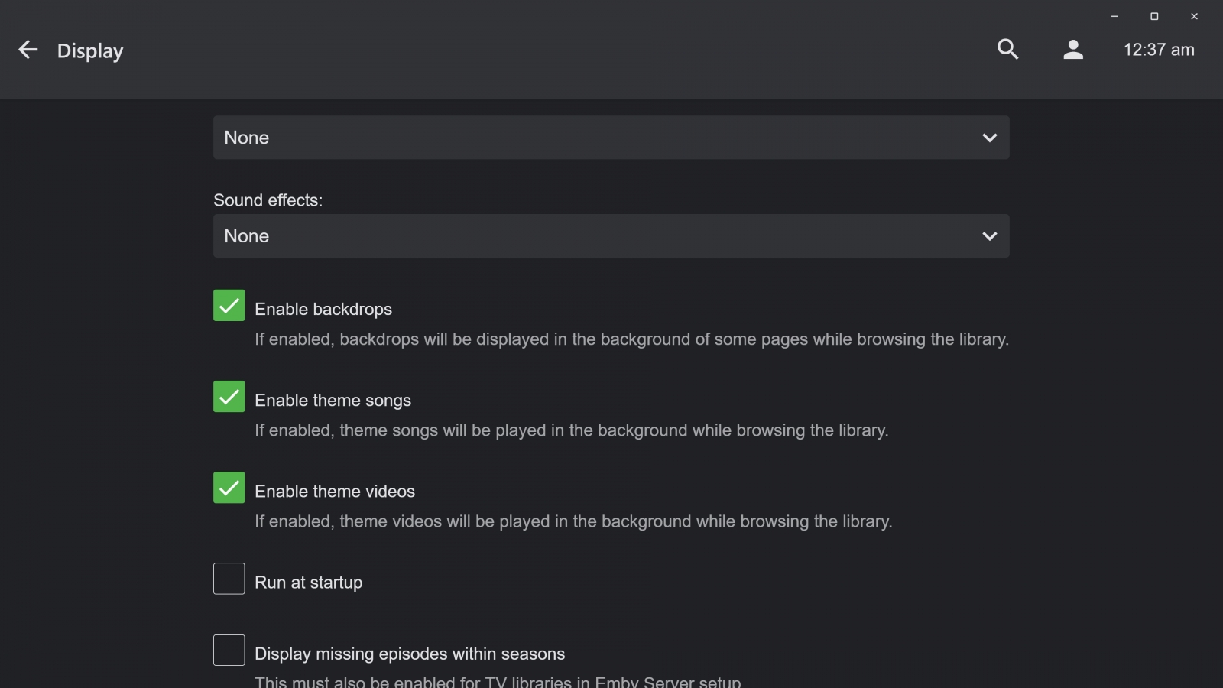Uncheck Enable backdrops checkbox

(x=229, y=306)
